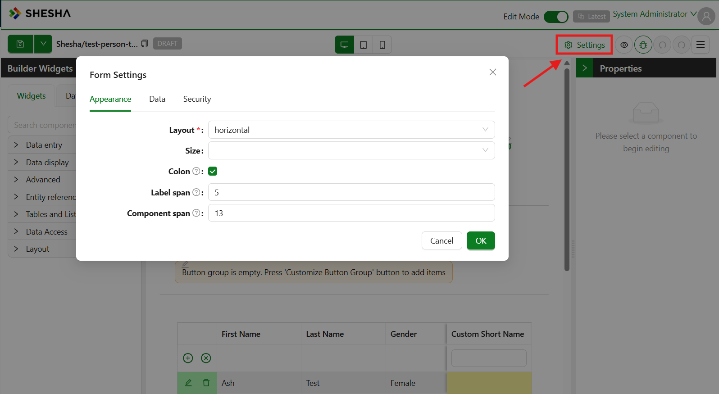Click the Cancel button
The width and height of the screenshot is (719, 394).
pyautogui.click(x=441, y=240)
